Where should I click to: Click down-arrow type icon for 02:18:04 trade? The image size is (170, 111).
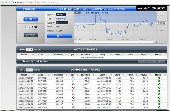tap(74, 104)
